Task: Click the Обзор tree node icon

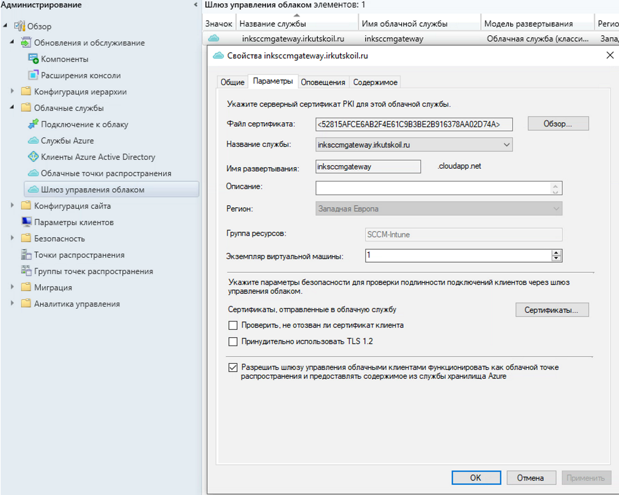Action: coord(20,26)
